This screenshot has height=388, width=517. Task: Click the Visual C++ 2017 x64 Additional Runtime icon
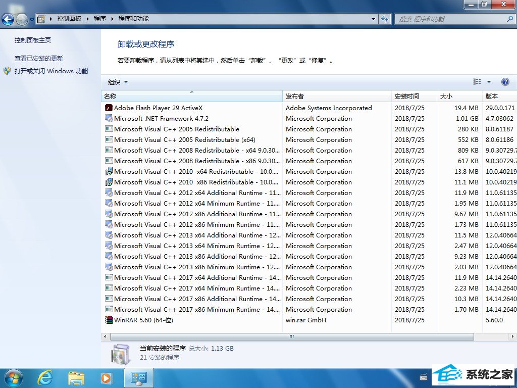[x=109, y=277]
